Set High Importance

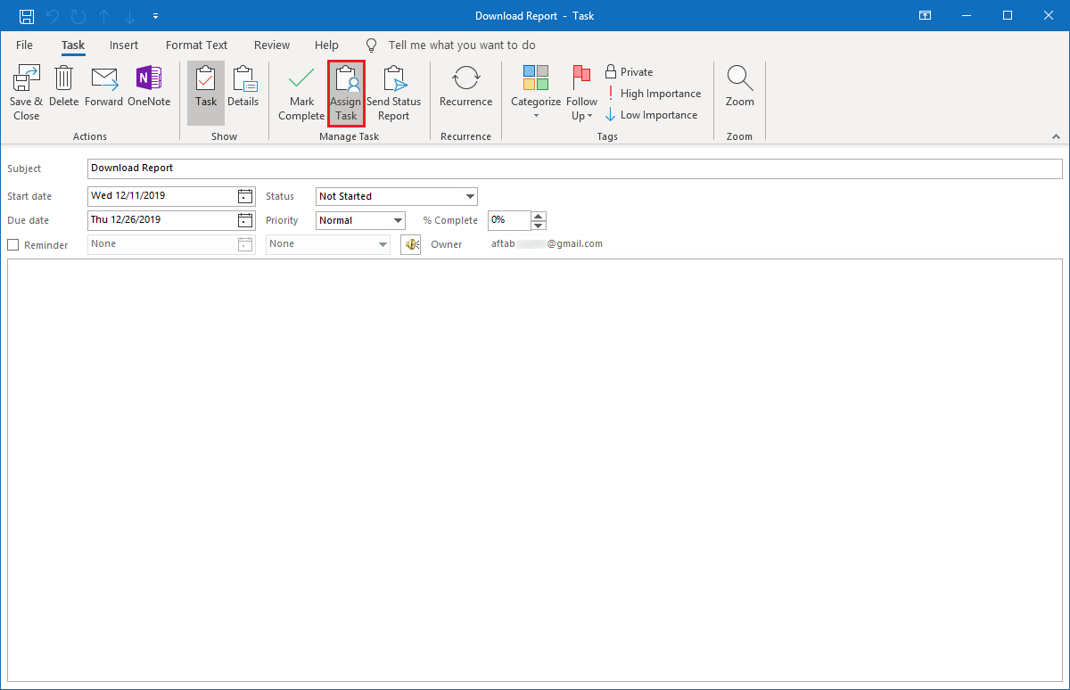653,94
